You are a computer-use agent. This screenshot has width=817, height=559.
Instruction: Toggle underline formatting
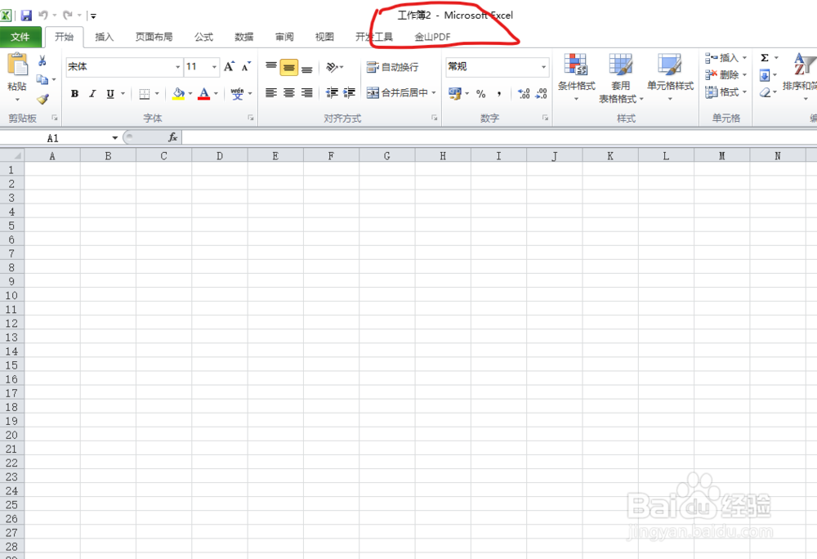pyautogui.click(x=110, y=94)
